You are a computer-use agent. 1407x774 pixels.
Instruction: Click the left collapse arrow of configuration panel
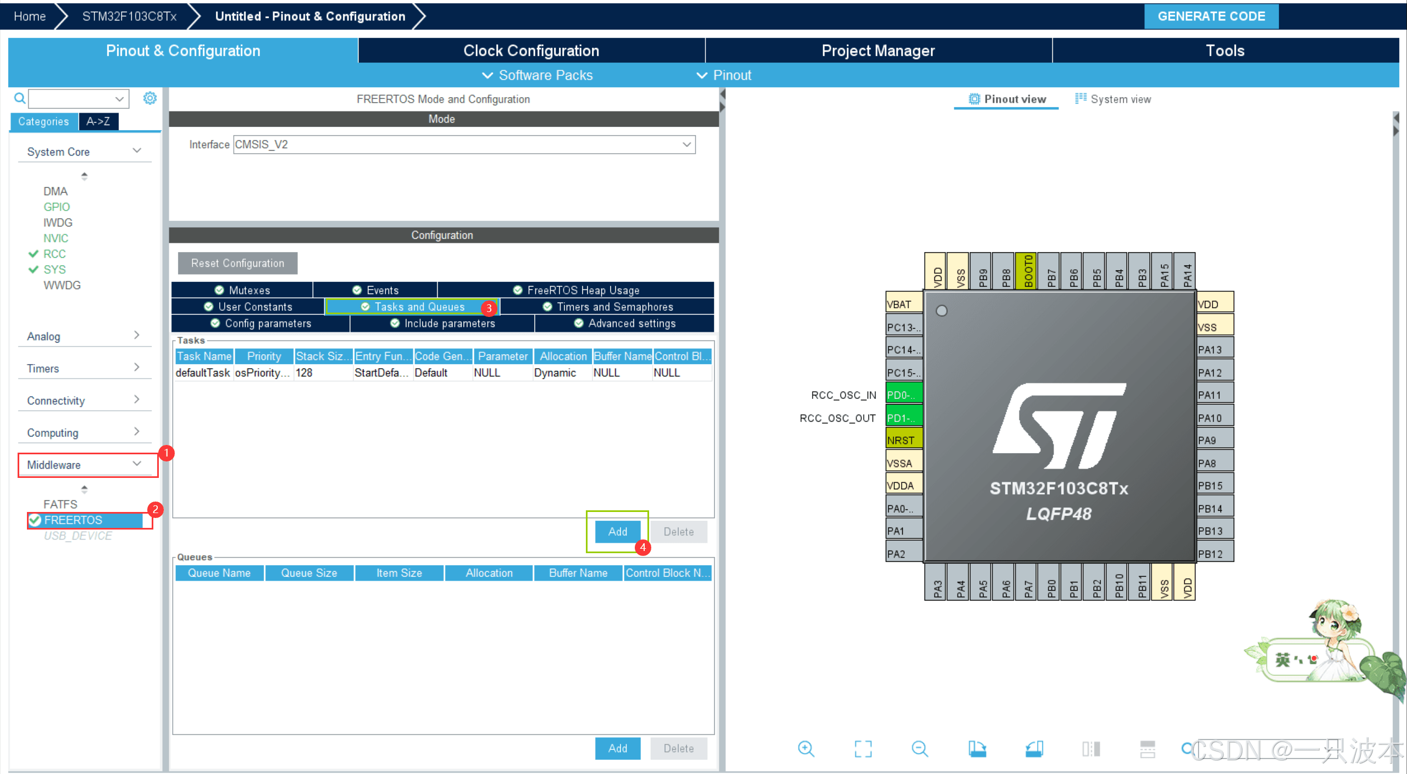tap(722, 94)
